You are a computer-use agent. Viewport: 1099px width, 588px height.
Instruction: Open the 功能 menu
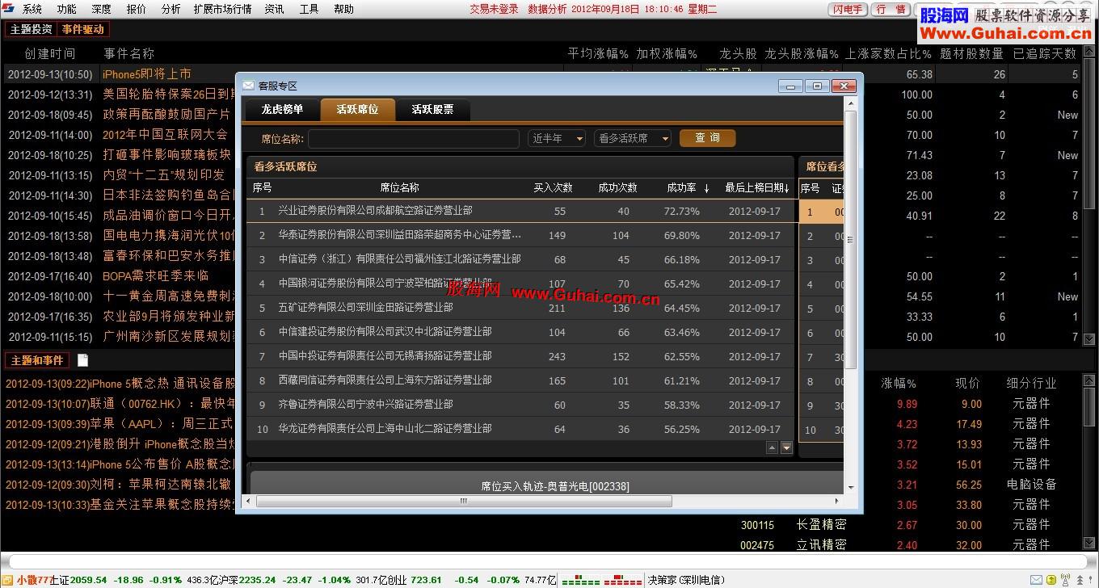tap(66, 10)
